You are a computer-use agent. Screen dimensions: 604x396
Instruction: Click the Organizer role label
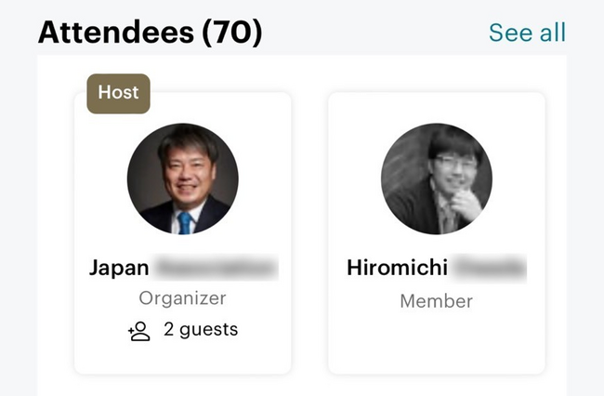(x=182, y=298)
